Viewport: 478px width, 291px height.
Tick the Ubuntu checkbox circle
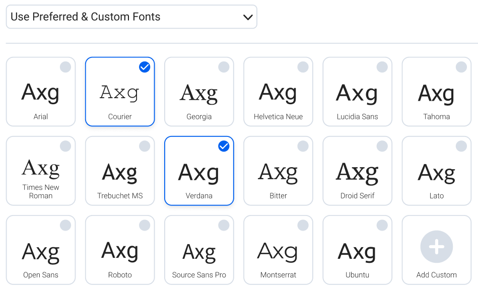(x=382, y=226)
